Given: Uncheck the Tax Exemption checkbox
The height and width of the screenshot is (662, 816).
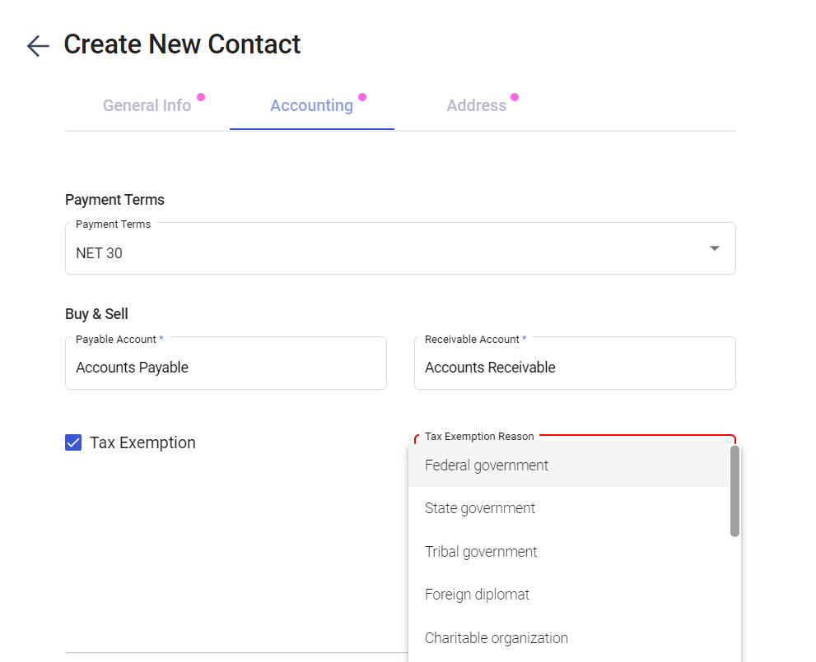Looking at the screenshot, I should 73,442.
